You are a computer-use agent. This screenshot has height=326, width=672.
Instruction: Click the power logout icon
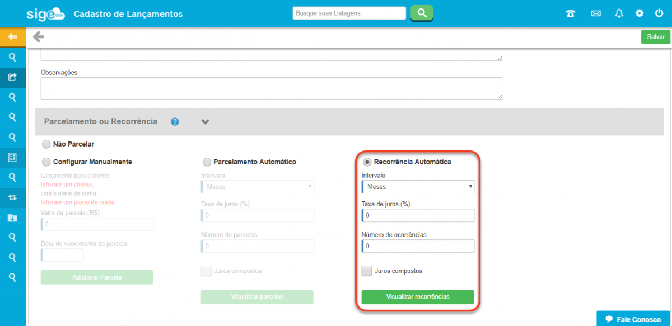pos(659,13)
